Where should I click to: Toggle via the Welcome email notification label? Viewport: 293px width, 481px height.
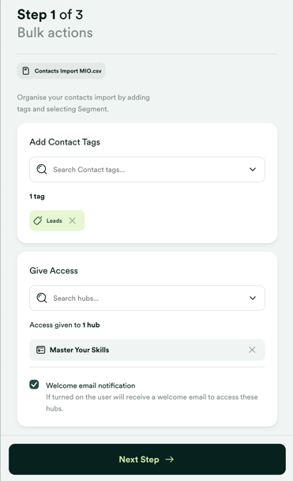[91, 385]
